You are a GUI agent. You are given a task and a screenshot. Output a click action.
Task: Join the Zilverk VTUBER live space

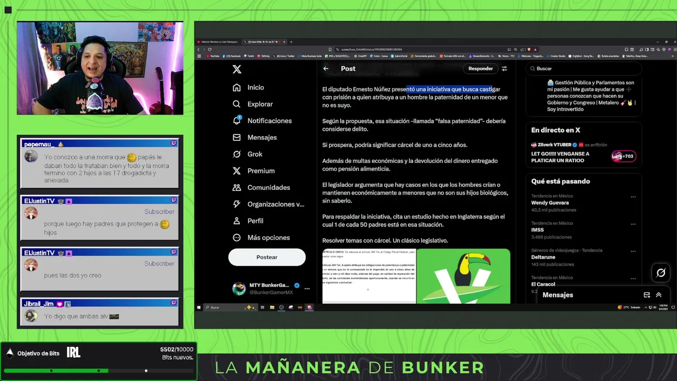click(x=583, y=152)
